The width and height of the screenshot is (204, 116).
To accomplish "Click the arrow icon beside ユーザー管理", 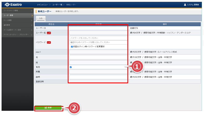I will (x=32, y=15).
